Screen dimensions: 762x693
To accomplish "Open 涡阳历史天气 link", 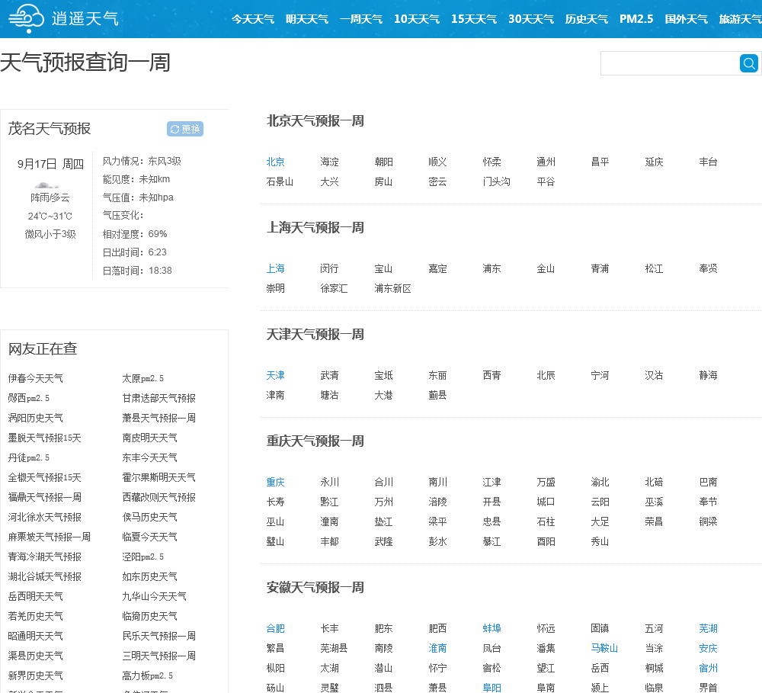I will click(36, 419).
